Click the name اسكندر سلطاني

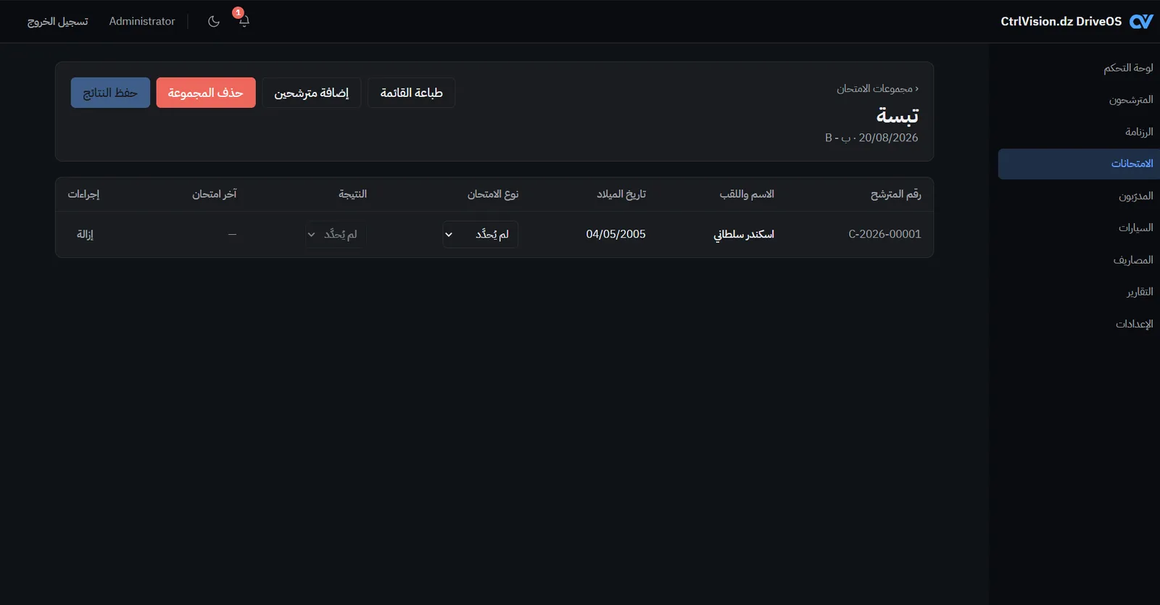click(744, 234)
